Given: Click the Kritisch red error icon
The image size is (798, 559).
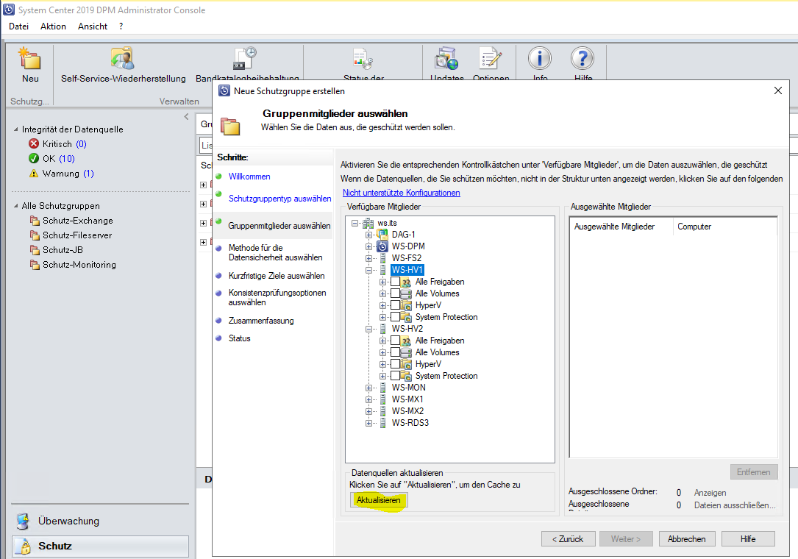Looking at the screenshot, I should (x=34, y=143).
